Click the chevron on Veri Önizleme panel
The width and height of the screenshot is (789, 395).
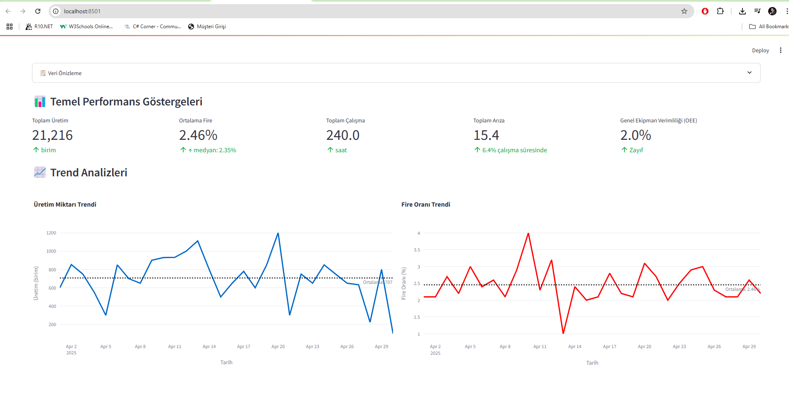(x=750, y=73)
